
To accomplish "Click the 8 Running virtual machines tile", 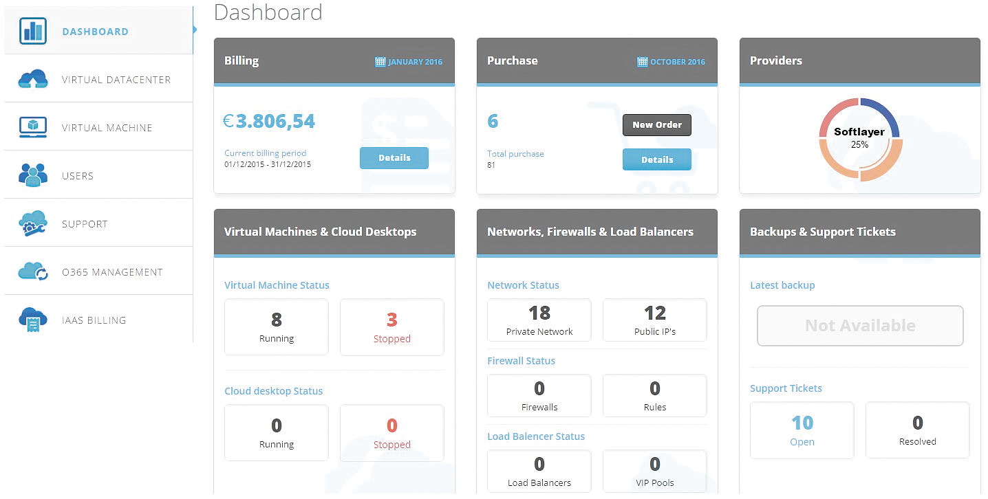I will [277, 327].
